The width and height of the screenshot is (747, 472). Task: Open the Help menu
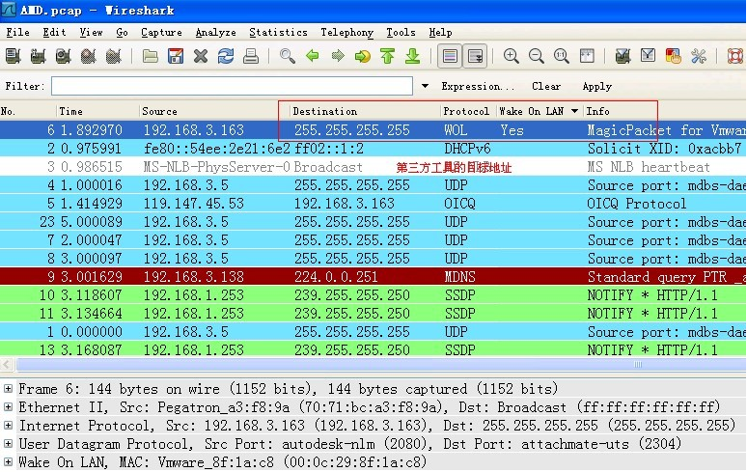[x=440, y=33]
